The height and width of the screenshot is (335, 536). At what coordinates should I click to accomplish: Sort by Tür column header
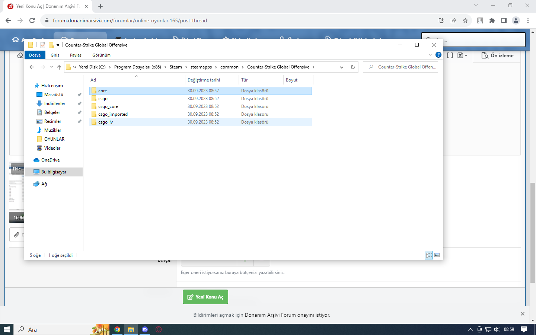coord(261,80)
